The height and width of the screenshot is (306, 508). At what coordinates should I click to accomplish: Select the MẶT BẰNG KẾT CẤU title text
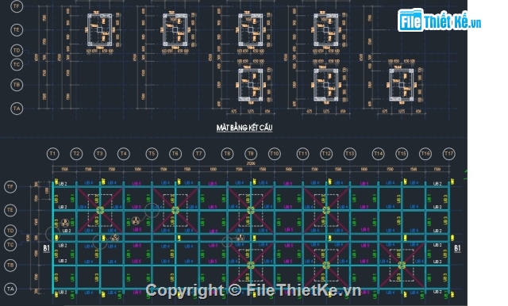tap(244, 128)
